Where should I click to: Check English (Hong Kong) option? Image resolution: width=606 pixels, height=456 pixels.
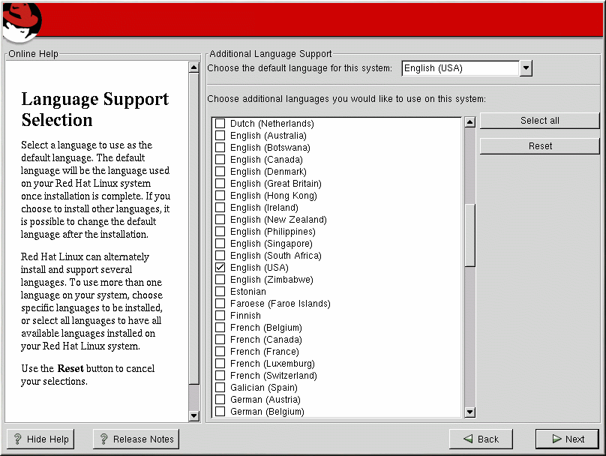tap(220, 195)
